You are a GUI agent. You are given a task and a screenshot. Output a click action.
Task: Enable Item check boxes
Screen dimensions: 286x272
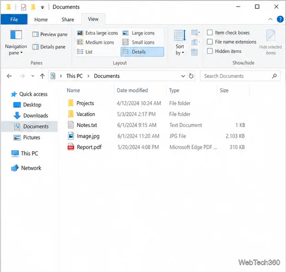point(210,33)
